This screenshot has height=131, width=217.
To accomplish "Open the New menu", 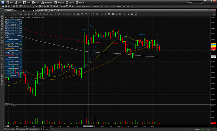I will [10, 3].
